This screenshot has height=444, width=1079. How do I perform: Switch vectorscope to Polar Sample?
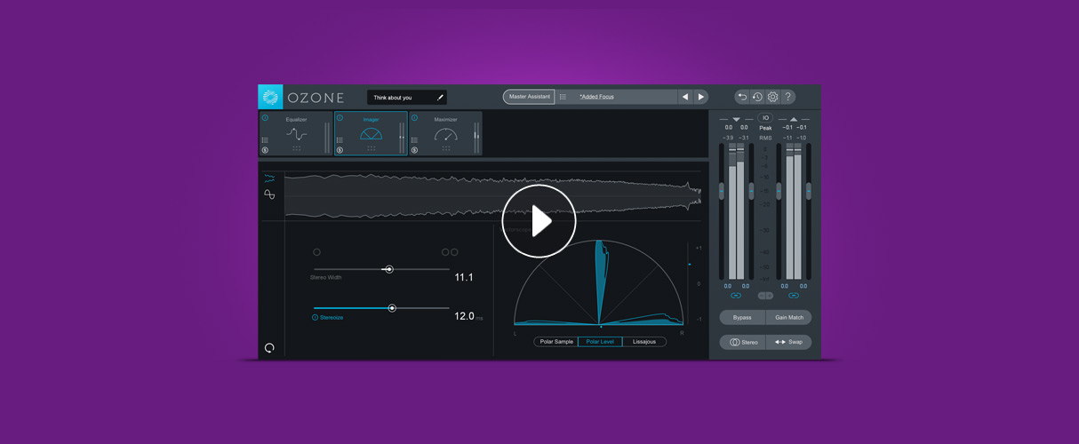coord(556,341)
